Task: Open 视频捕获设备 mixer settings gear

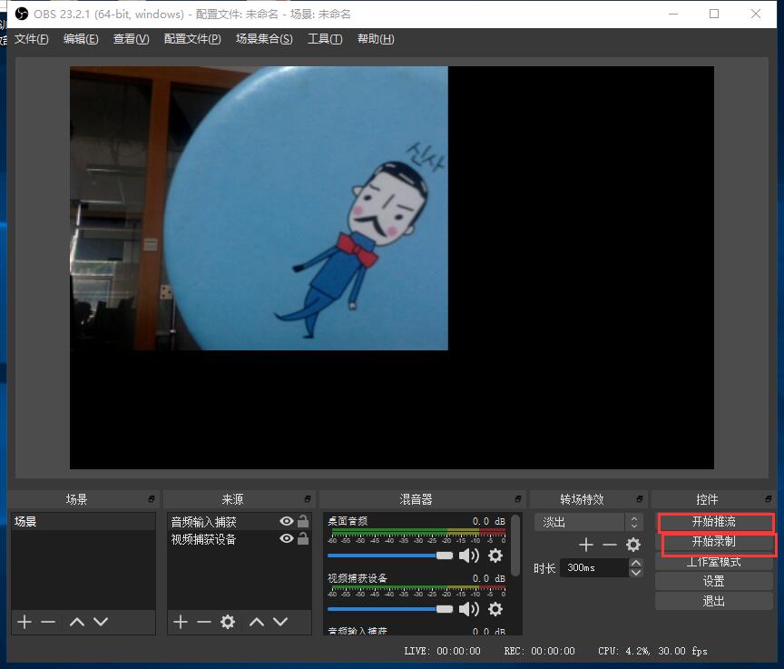Action: [x=495, y=608]
